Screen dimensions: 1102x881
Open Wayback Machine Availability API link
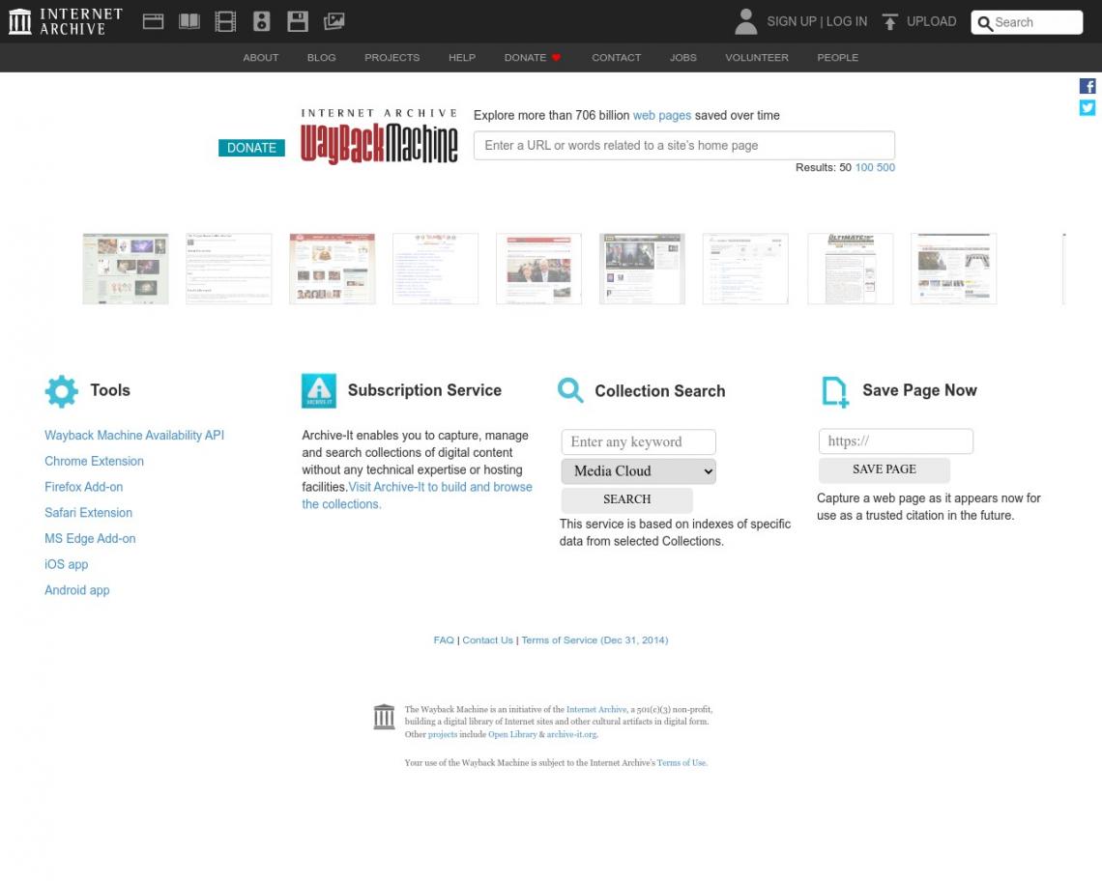coord(134,436)
